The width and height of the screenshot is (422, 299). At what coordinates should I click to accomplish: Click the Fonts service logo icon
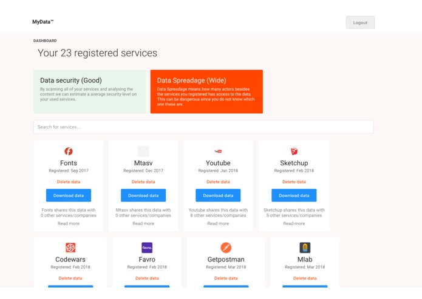[x=69, y=151]
